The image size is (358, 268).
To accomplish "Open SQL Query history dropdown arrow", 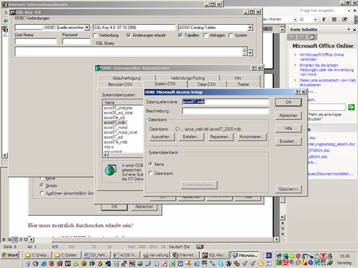I will point(251,53).
